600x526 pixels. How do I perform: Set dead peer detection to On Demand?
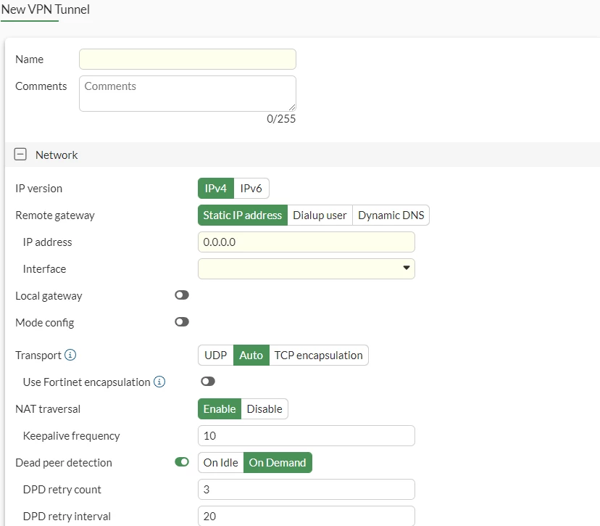point(278,462)
